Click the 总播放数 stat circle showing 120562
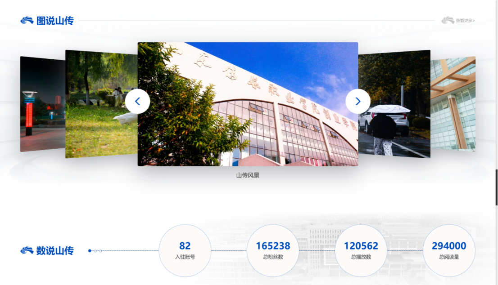Screen dimensions: 498x285 click(361, 250)
